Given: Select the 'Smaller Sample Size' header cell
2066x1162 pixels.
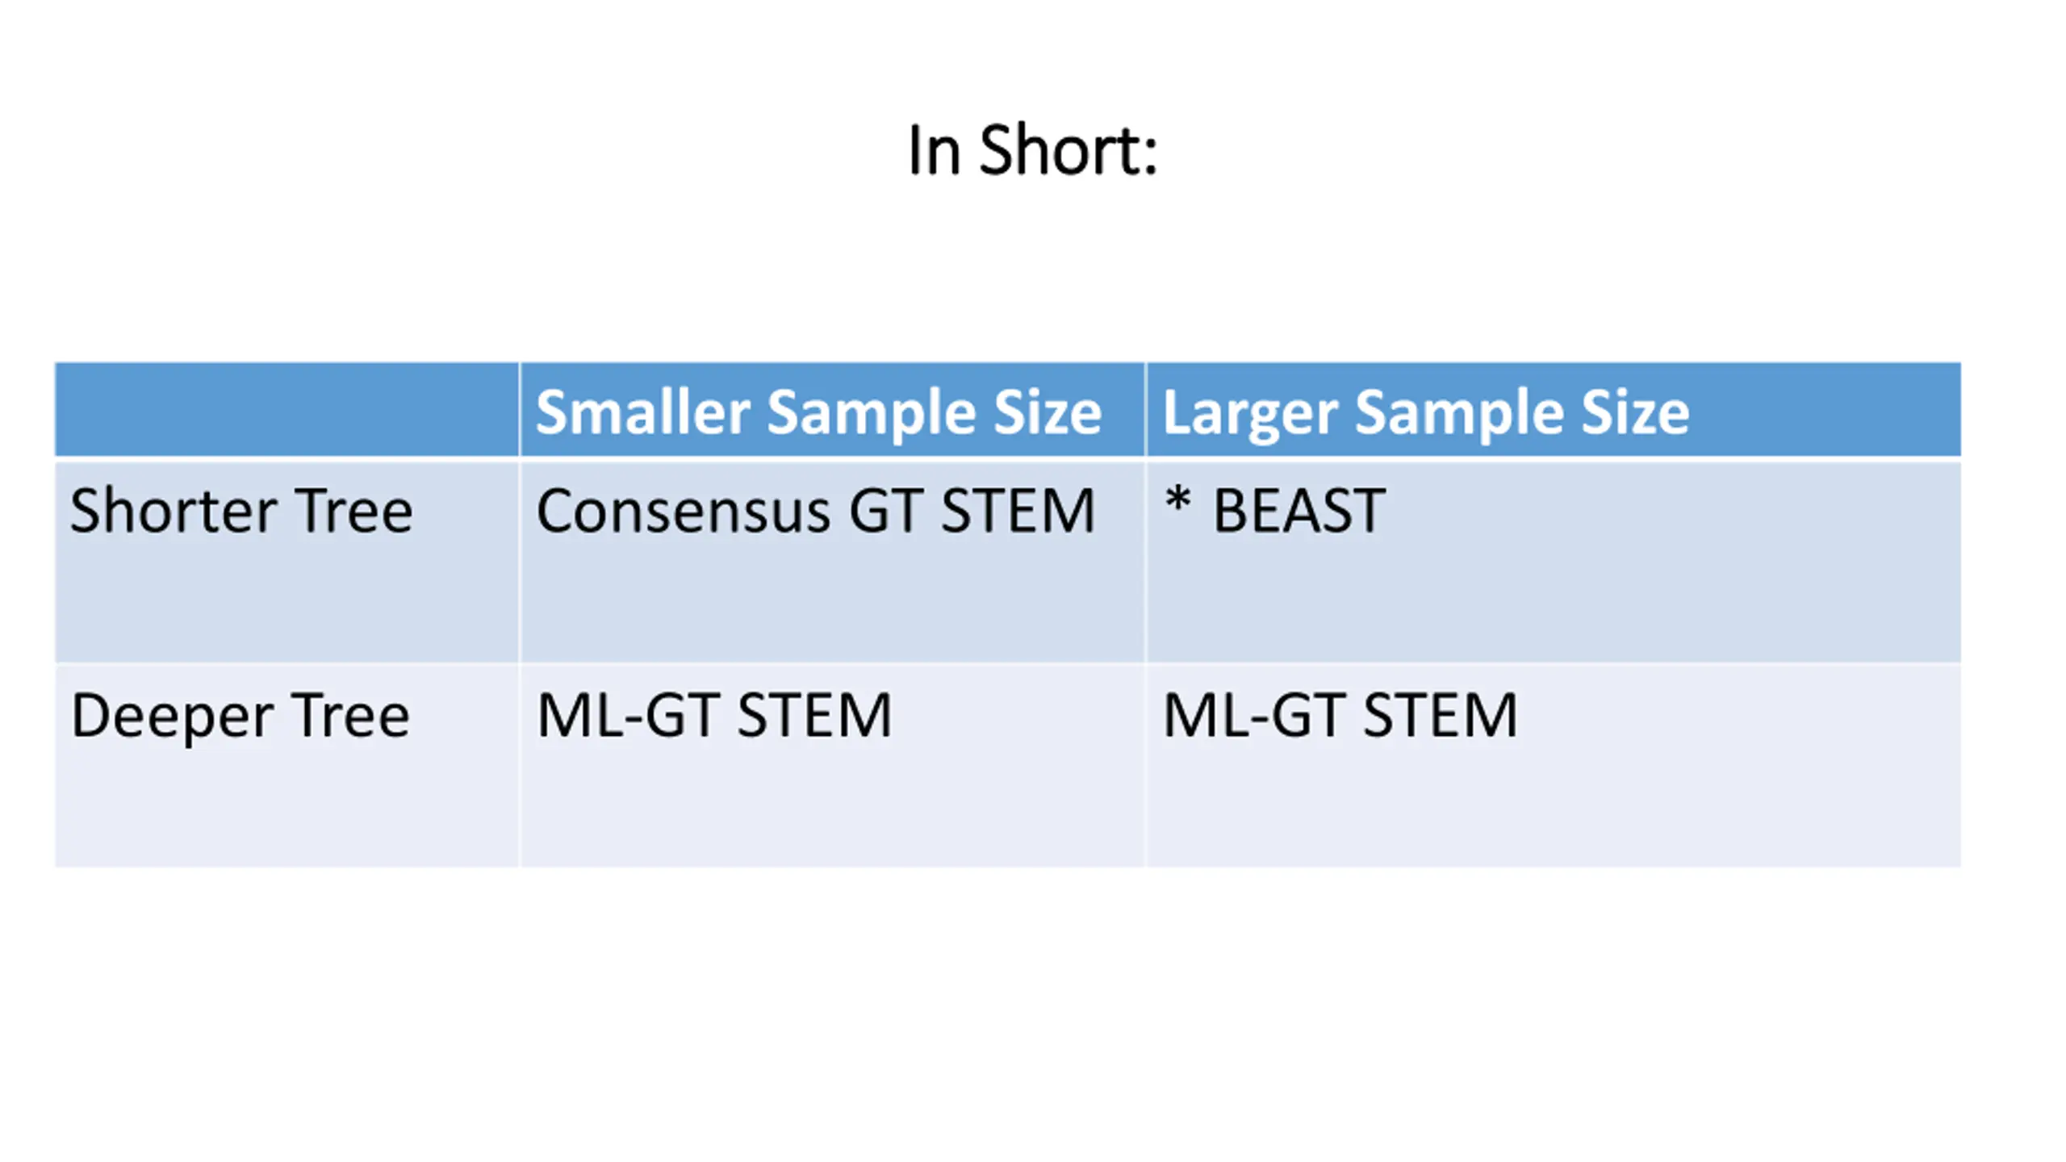Looking at the screenshot, I should (832, 409).
